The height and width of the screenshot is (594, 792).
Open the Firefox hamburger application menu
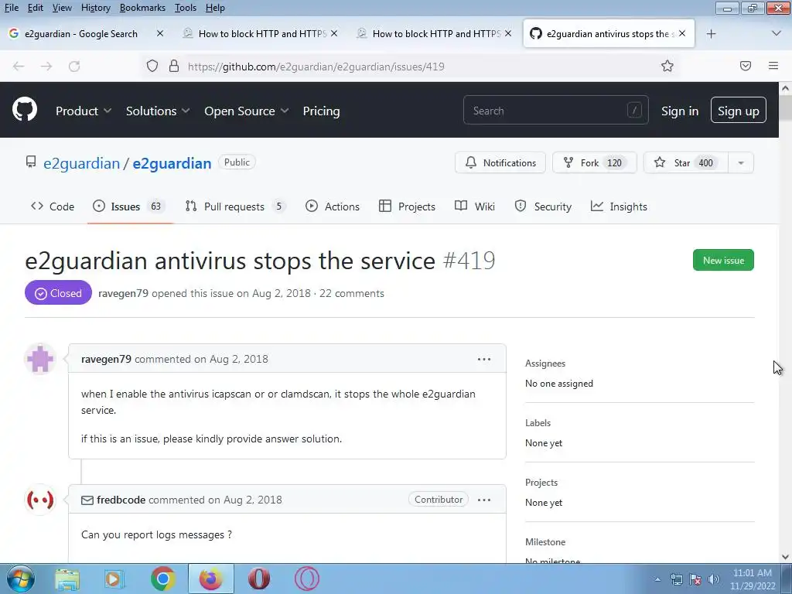point(773,66)
